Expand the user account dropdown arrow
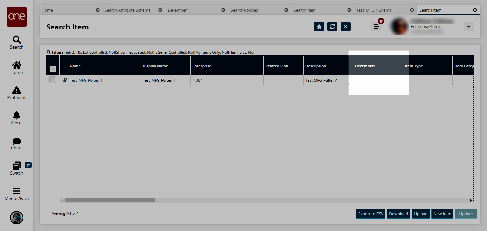The height and width of the screenshot is (231, 487). coord(469,27)
